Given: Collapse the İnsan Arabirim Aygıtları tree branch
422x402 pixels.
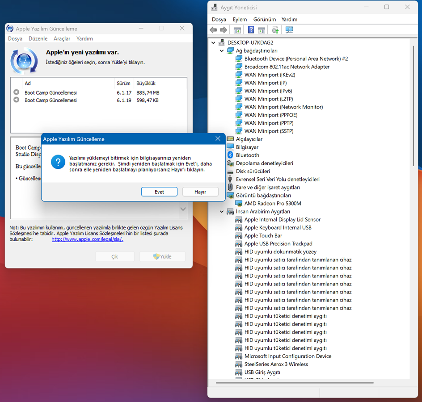Looking at the screenshot, I should pyautogui.click(x=222, y=212).
